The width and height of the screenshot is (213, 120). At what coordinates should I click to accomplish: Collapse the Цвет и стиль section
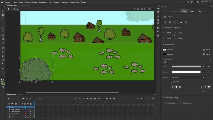click(163, 45)
